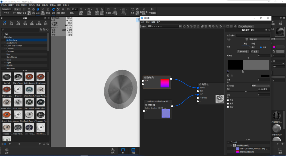Open the 收藏夹 favorites library tab
Screen dimensions: 286x156
[x=39, y=23]
